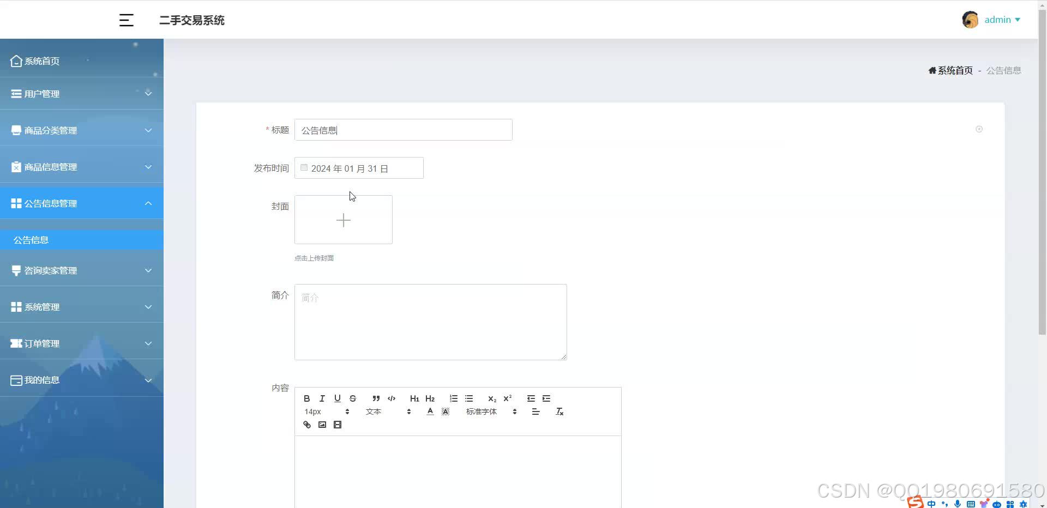Viewport: 1047px width, 508px height.
Task: Insert a blockquote in the editor
Action: point(376,398)
